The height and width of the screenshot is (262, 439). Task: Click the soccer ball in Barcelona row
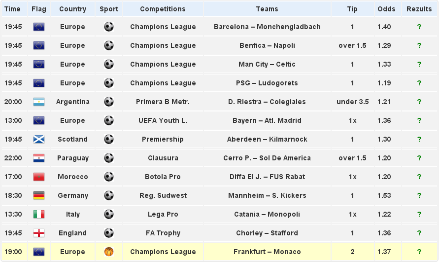pyautogui.click(x=109, y=27)
